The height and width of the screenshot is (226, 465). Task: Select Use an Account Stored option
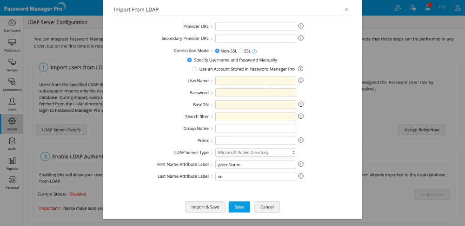pyautogui.click(x=195, y=69)
